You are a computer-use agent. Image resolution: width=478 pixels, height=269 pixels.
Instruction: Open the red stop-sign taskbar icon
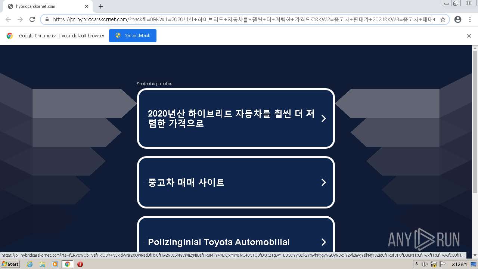pos(80,264)
